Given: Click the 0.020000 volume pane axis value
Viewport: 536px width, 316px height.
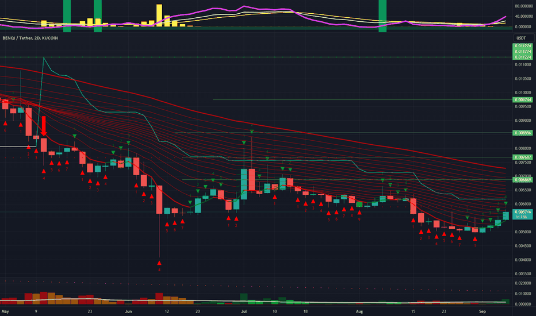Looking at the screenshot, I should [523, 284].
